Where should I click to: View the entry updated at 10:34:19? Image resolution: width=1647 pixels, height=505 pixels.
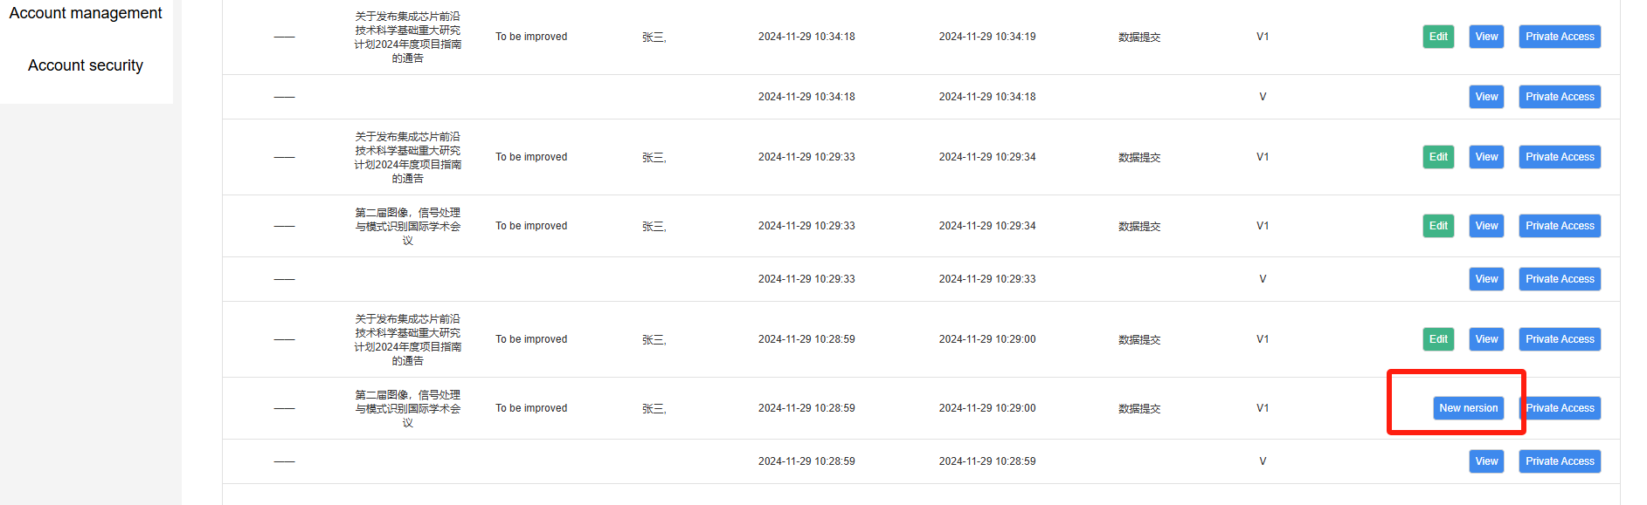(x=1486, y=37)
